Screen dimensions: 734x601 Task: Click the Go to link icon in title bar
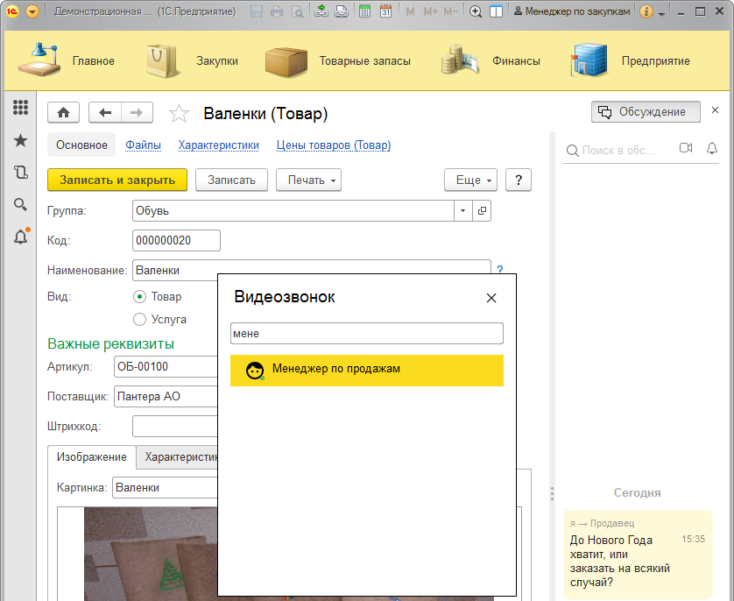pyautogui.click(x=342, y=11)
